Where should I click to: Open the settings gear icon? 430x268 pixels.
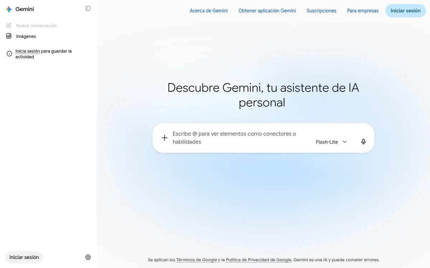point(88,257)
